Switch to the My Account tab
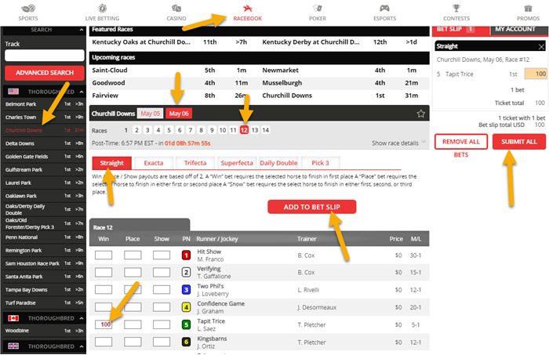This screenshot has height=355, width=549. 519,29
